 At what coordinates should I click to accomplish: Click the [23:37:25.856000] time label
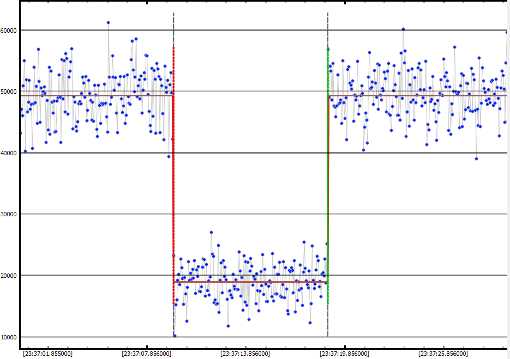443,354
